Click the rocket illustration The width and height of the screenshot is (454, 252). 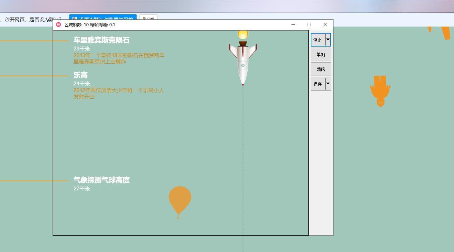[243, 58]
